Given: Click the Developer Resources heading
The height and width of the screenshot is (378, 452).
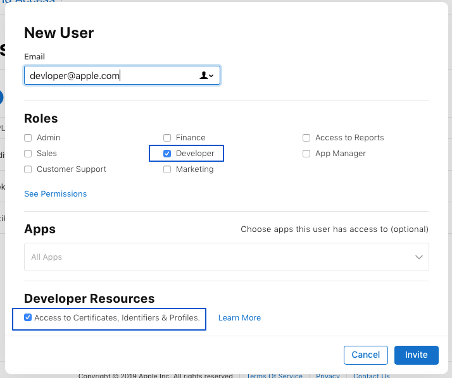Looking at the screenshot, I should click(x=89, y=298).
